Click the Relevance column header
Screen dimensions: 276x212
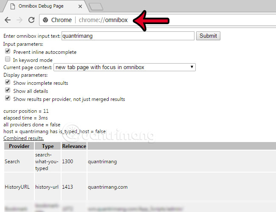[74, 146]
